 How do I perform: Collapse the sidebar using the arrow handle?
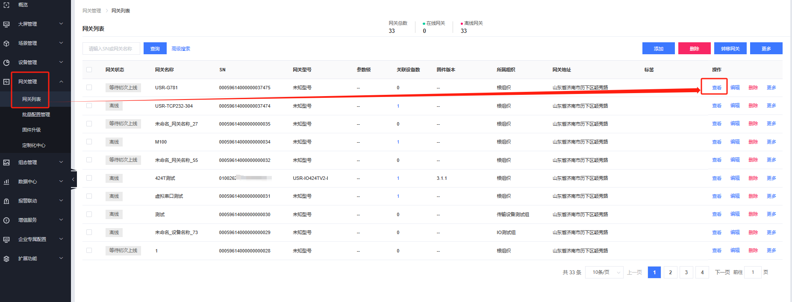pyautogui.click(x=73, y=179)
